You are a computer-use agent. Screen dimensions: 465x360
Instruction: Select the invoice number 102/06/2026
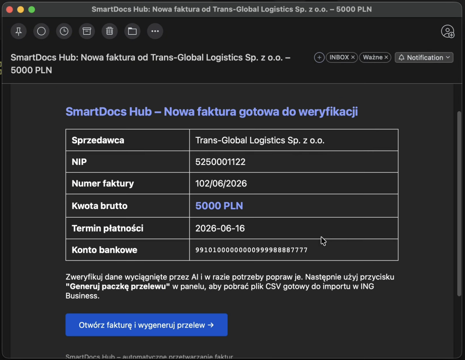pos(221,183)
